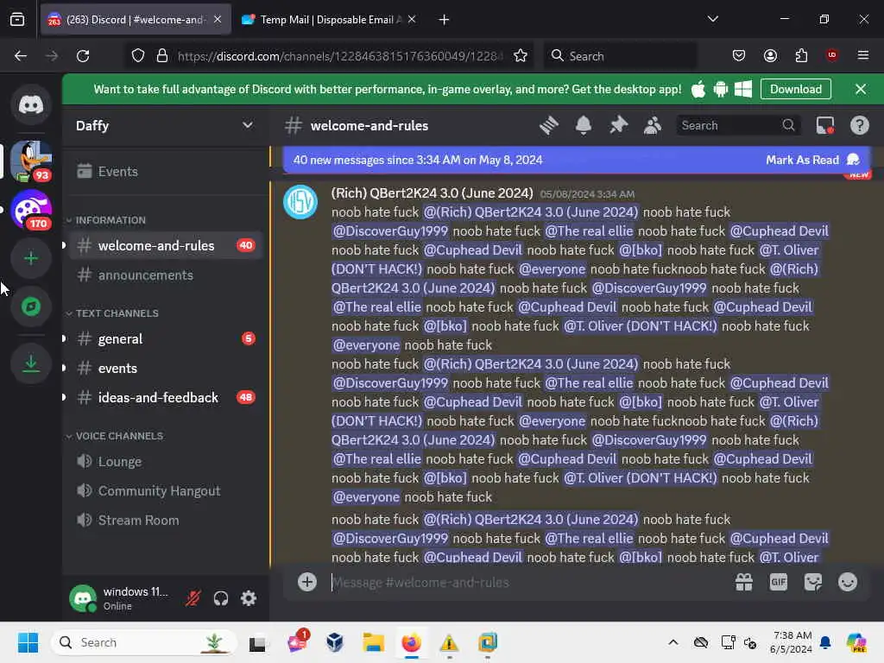
Task: Join Community Hangout voice channel
Action: point(166,491)
